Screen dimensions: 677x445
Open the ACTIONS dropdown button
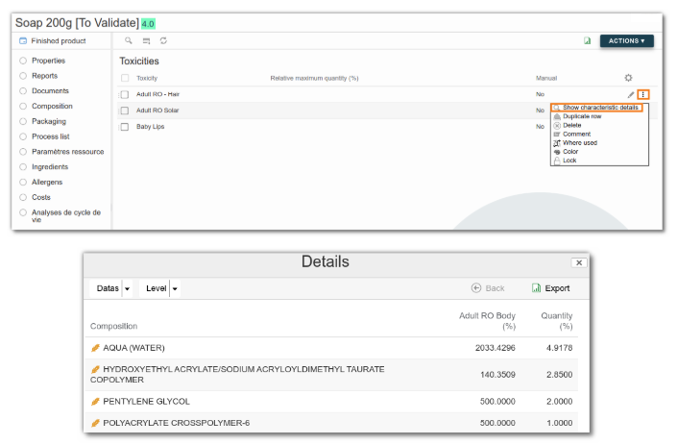(626, 41)
